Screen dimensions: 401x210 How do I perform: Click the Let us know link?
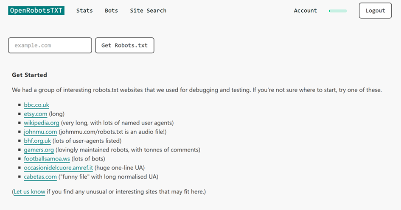point(29,192)
